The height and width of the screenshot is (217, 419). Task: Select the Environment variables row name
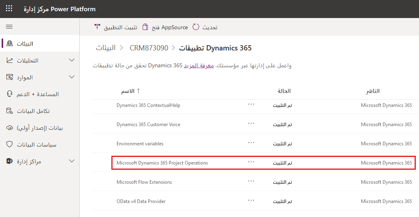click(140, 144)
